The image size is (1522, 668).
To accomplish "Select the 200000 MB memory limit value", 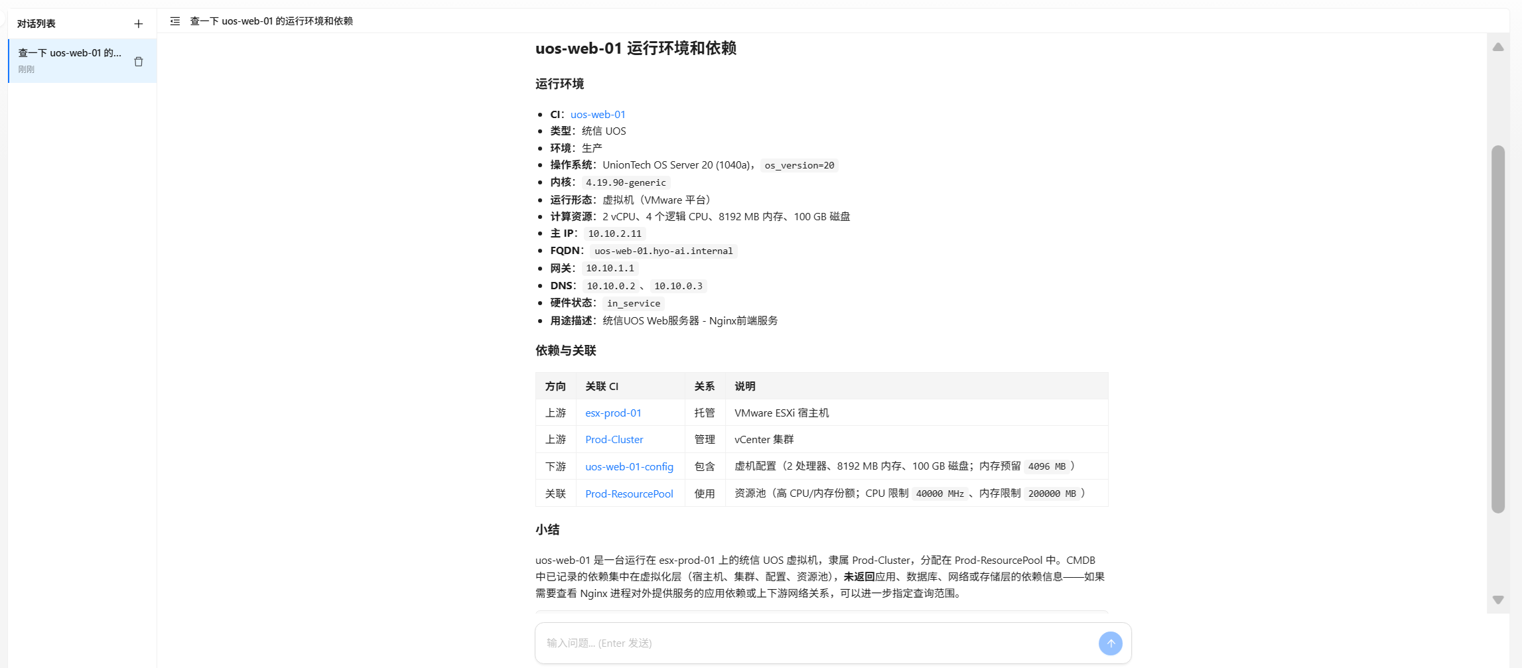I will click(1052, 494).
